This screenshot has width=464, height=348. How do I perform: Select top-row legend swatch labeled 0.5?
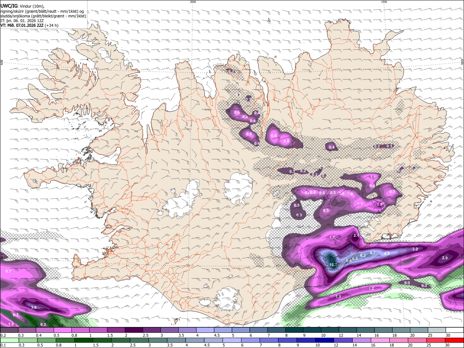point(62,330)
